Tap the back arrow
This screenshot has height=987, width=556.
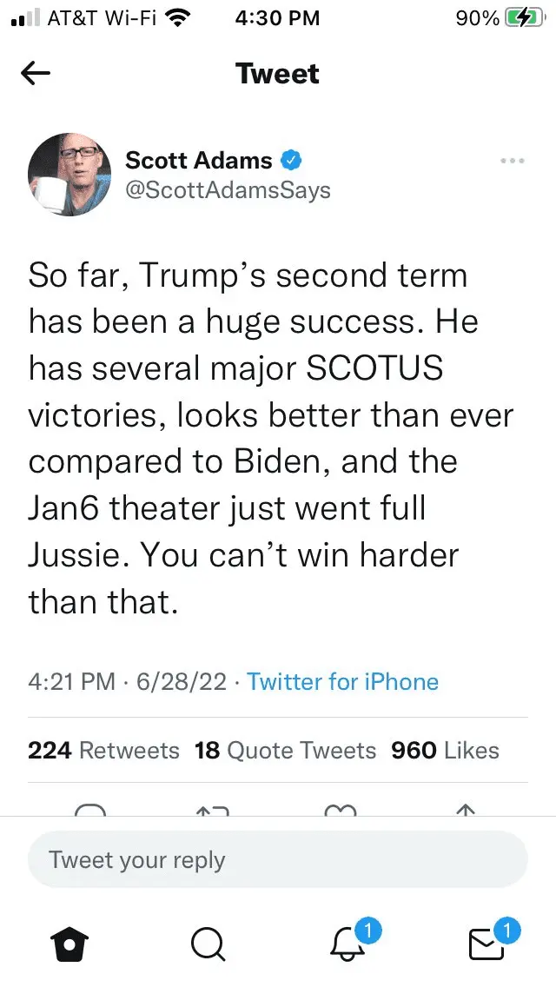click(36, 75)
